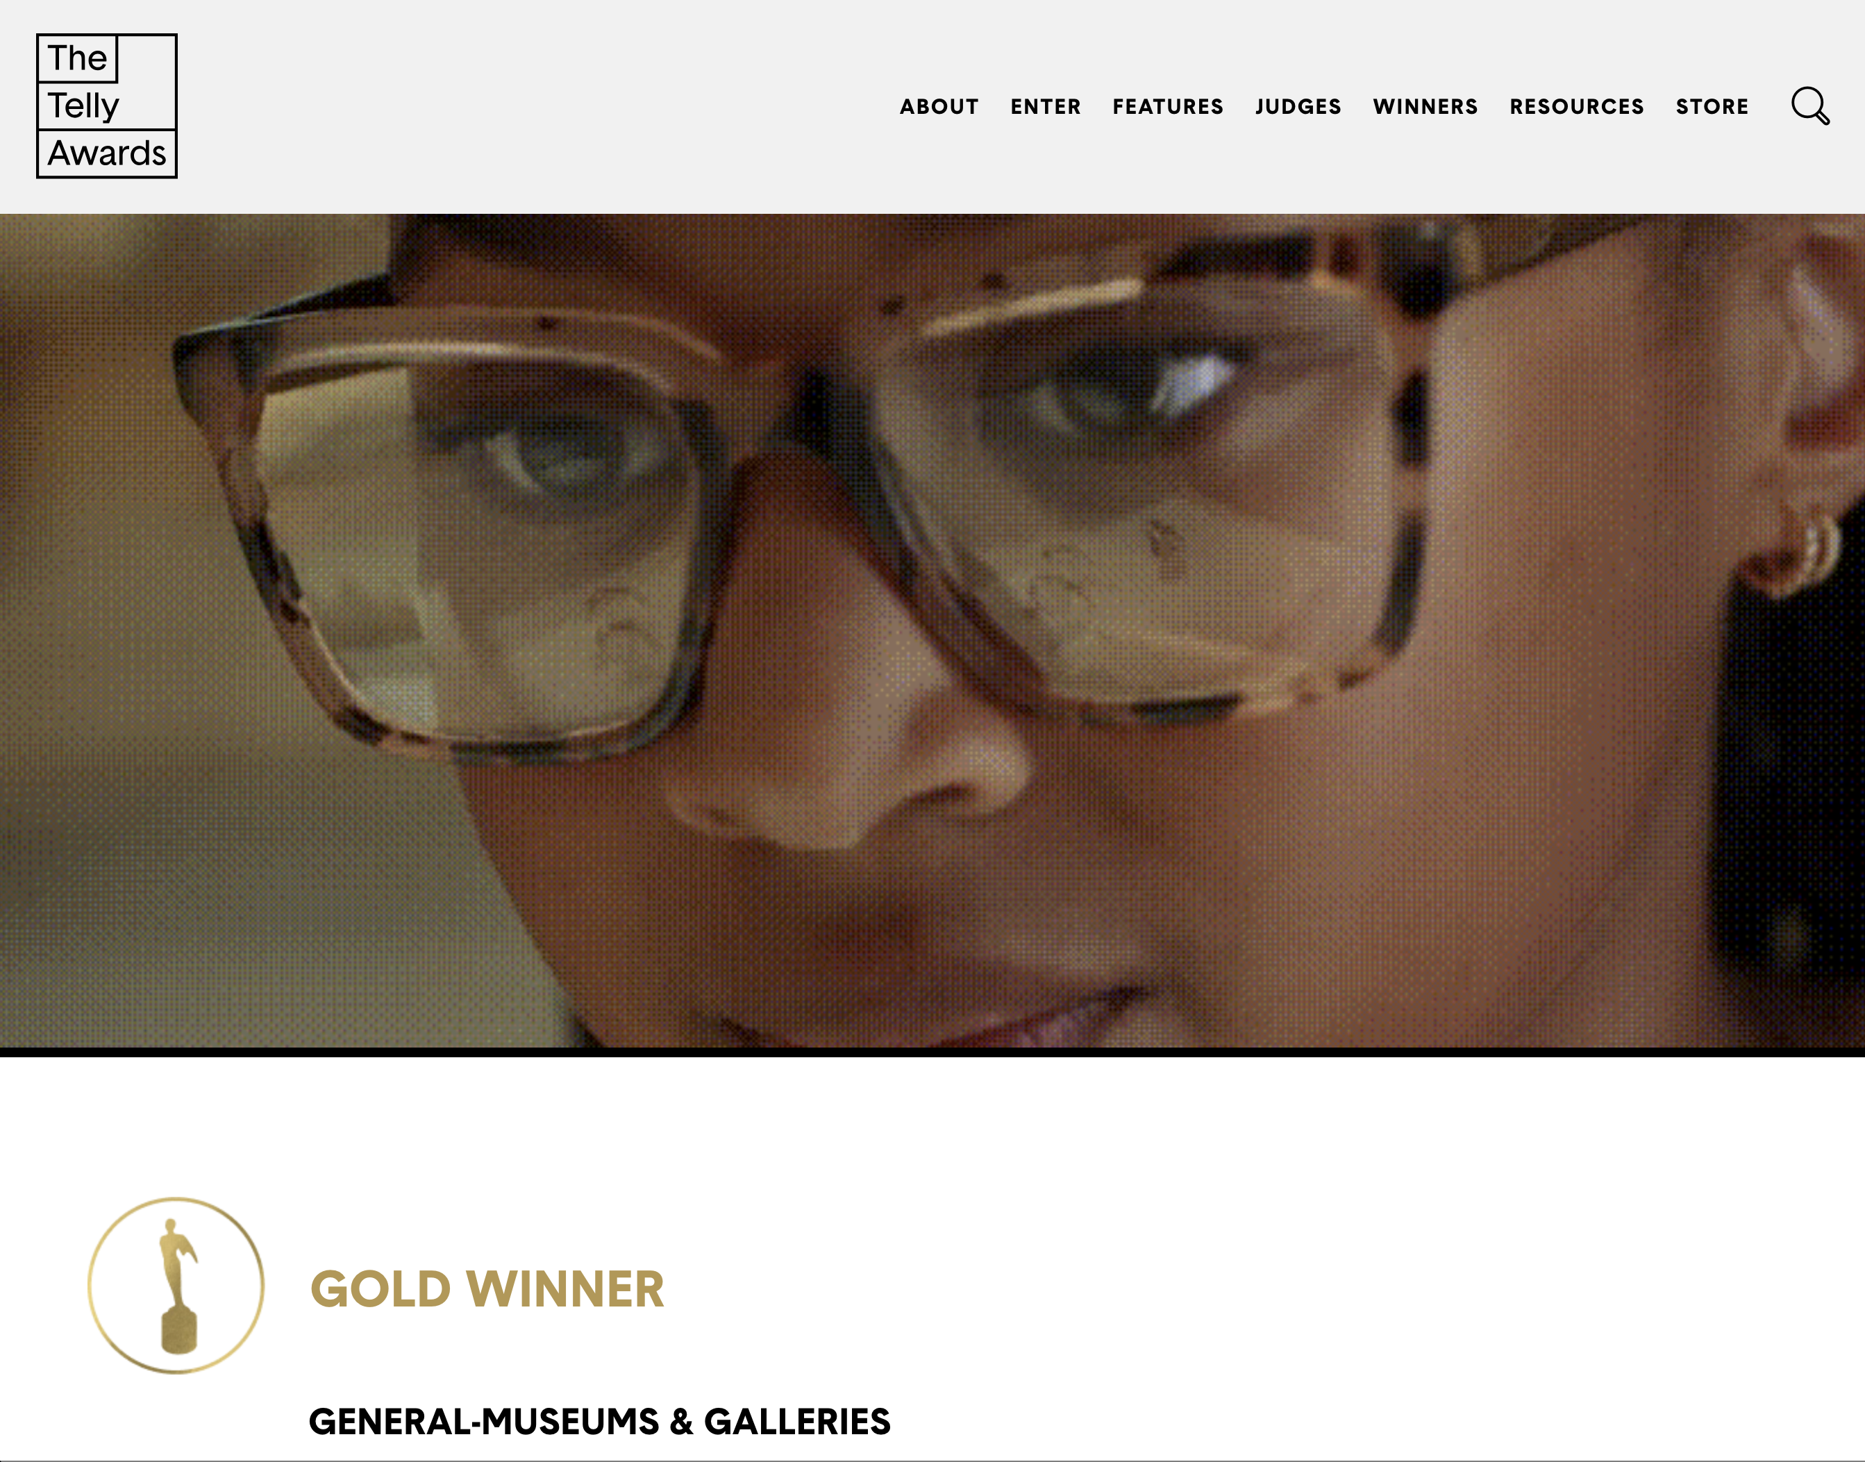Click the word Awards in the logo

pos(107,153)
